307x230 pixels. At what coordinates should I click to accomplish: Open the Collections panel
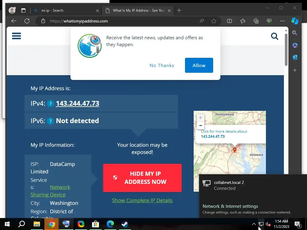[x=256, y=21]
